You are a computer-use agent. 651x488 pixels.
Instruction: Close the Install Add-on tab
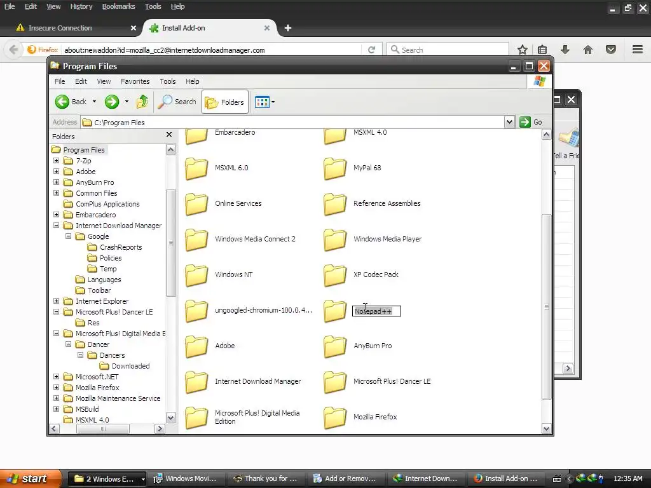[267, 28]
